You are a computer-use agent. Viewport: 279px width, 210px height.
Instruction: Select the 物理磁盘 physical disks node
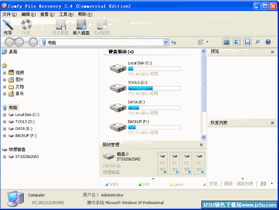(17, 149)
